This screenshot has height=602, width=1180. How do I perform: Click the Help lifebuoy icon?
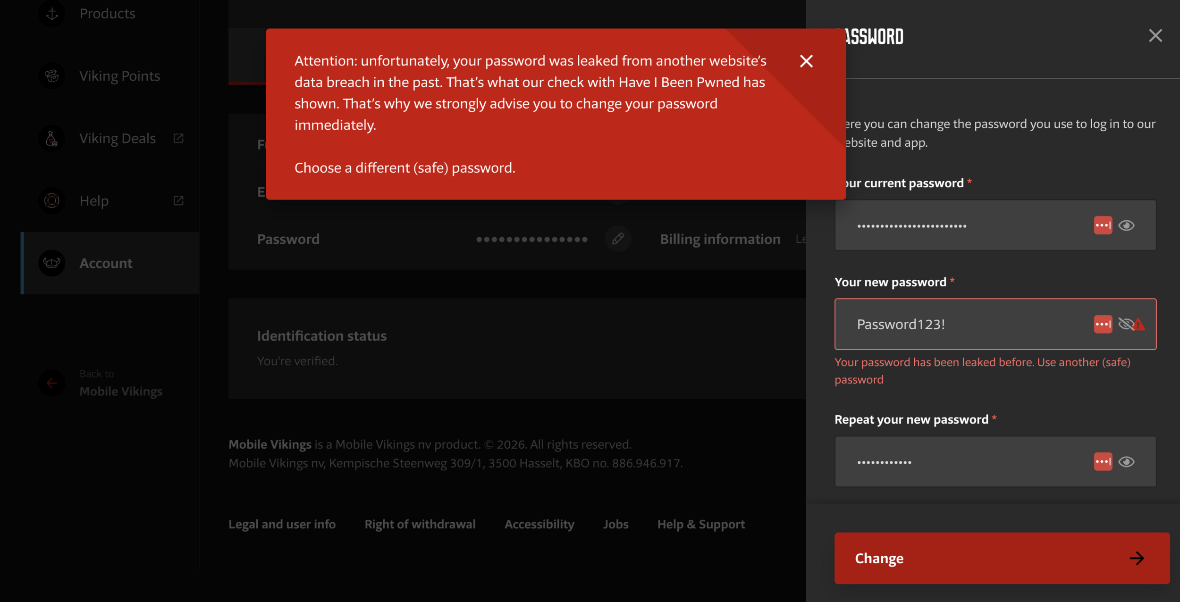(52, 201)
